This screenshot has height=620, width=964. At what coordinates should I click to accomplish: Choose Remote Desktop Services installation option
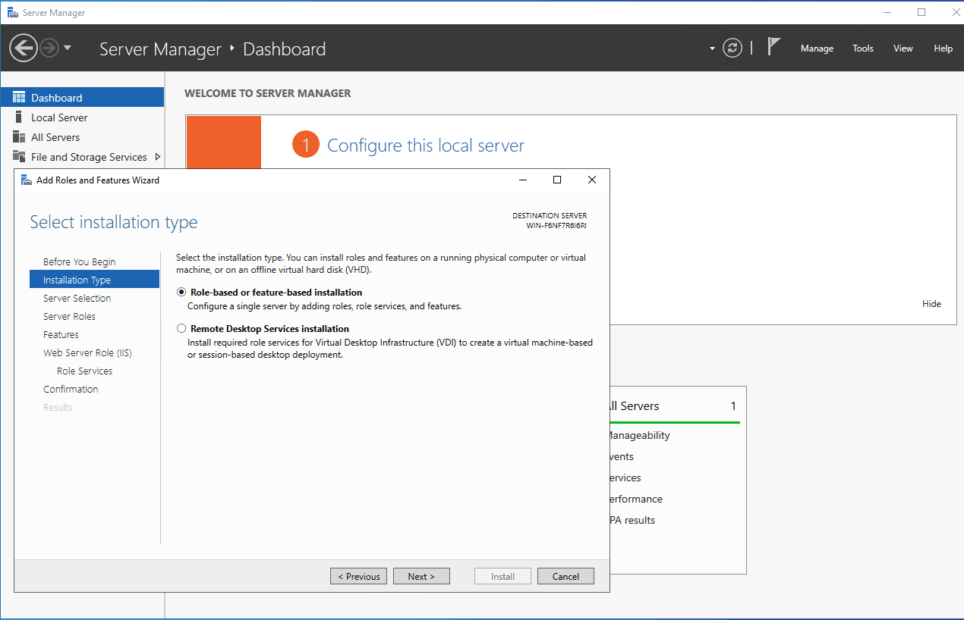181,329
